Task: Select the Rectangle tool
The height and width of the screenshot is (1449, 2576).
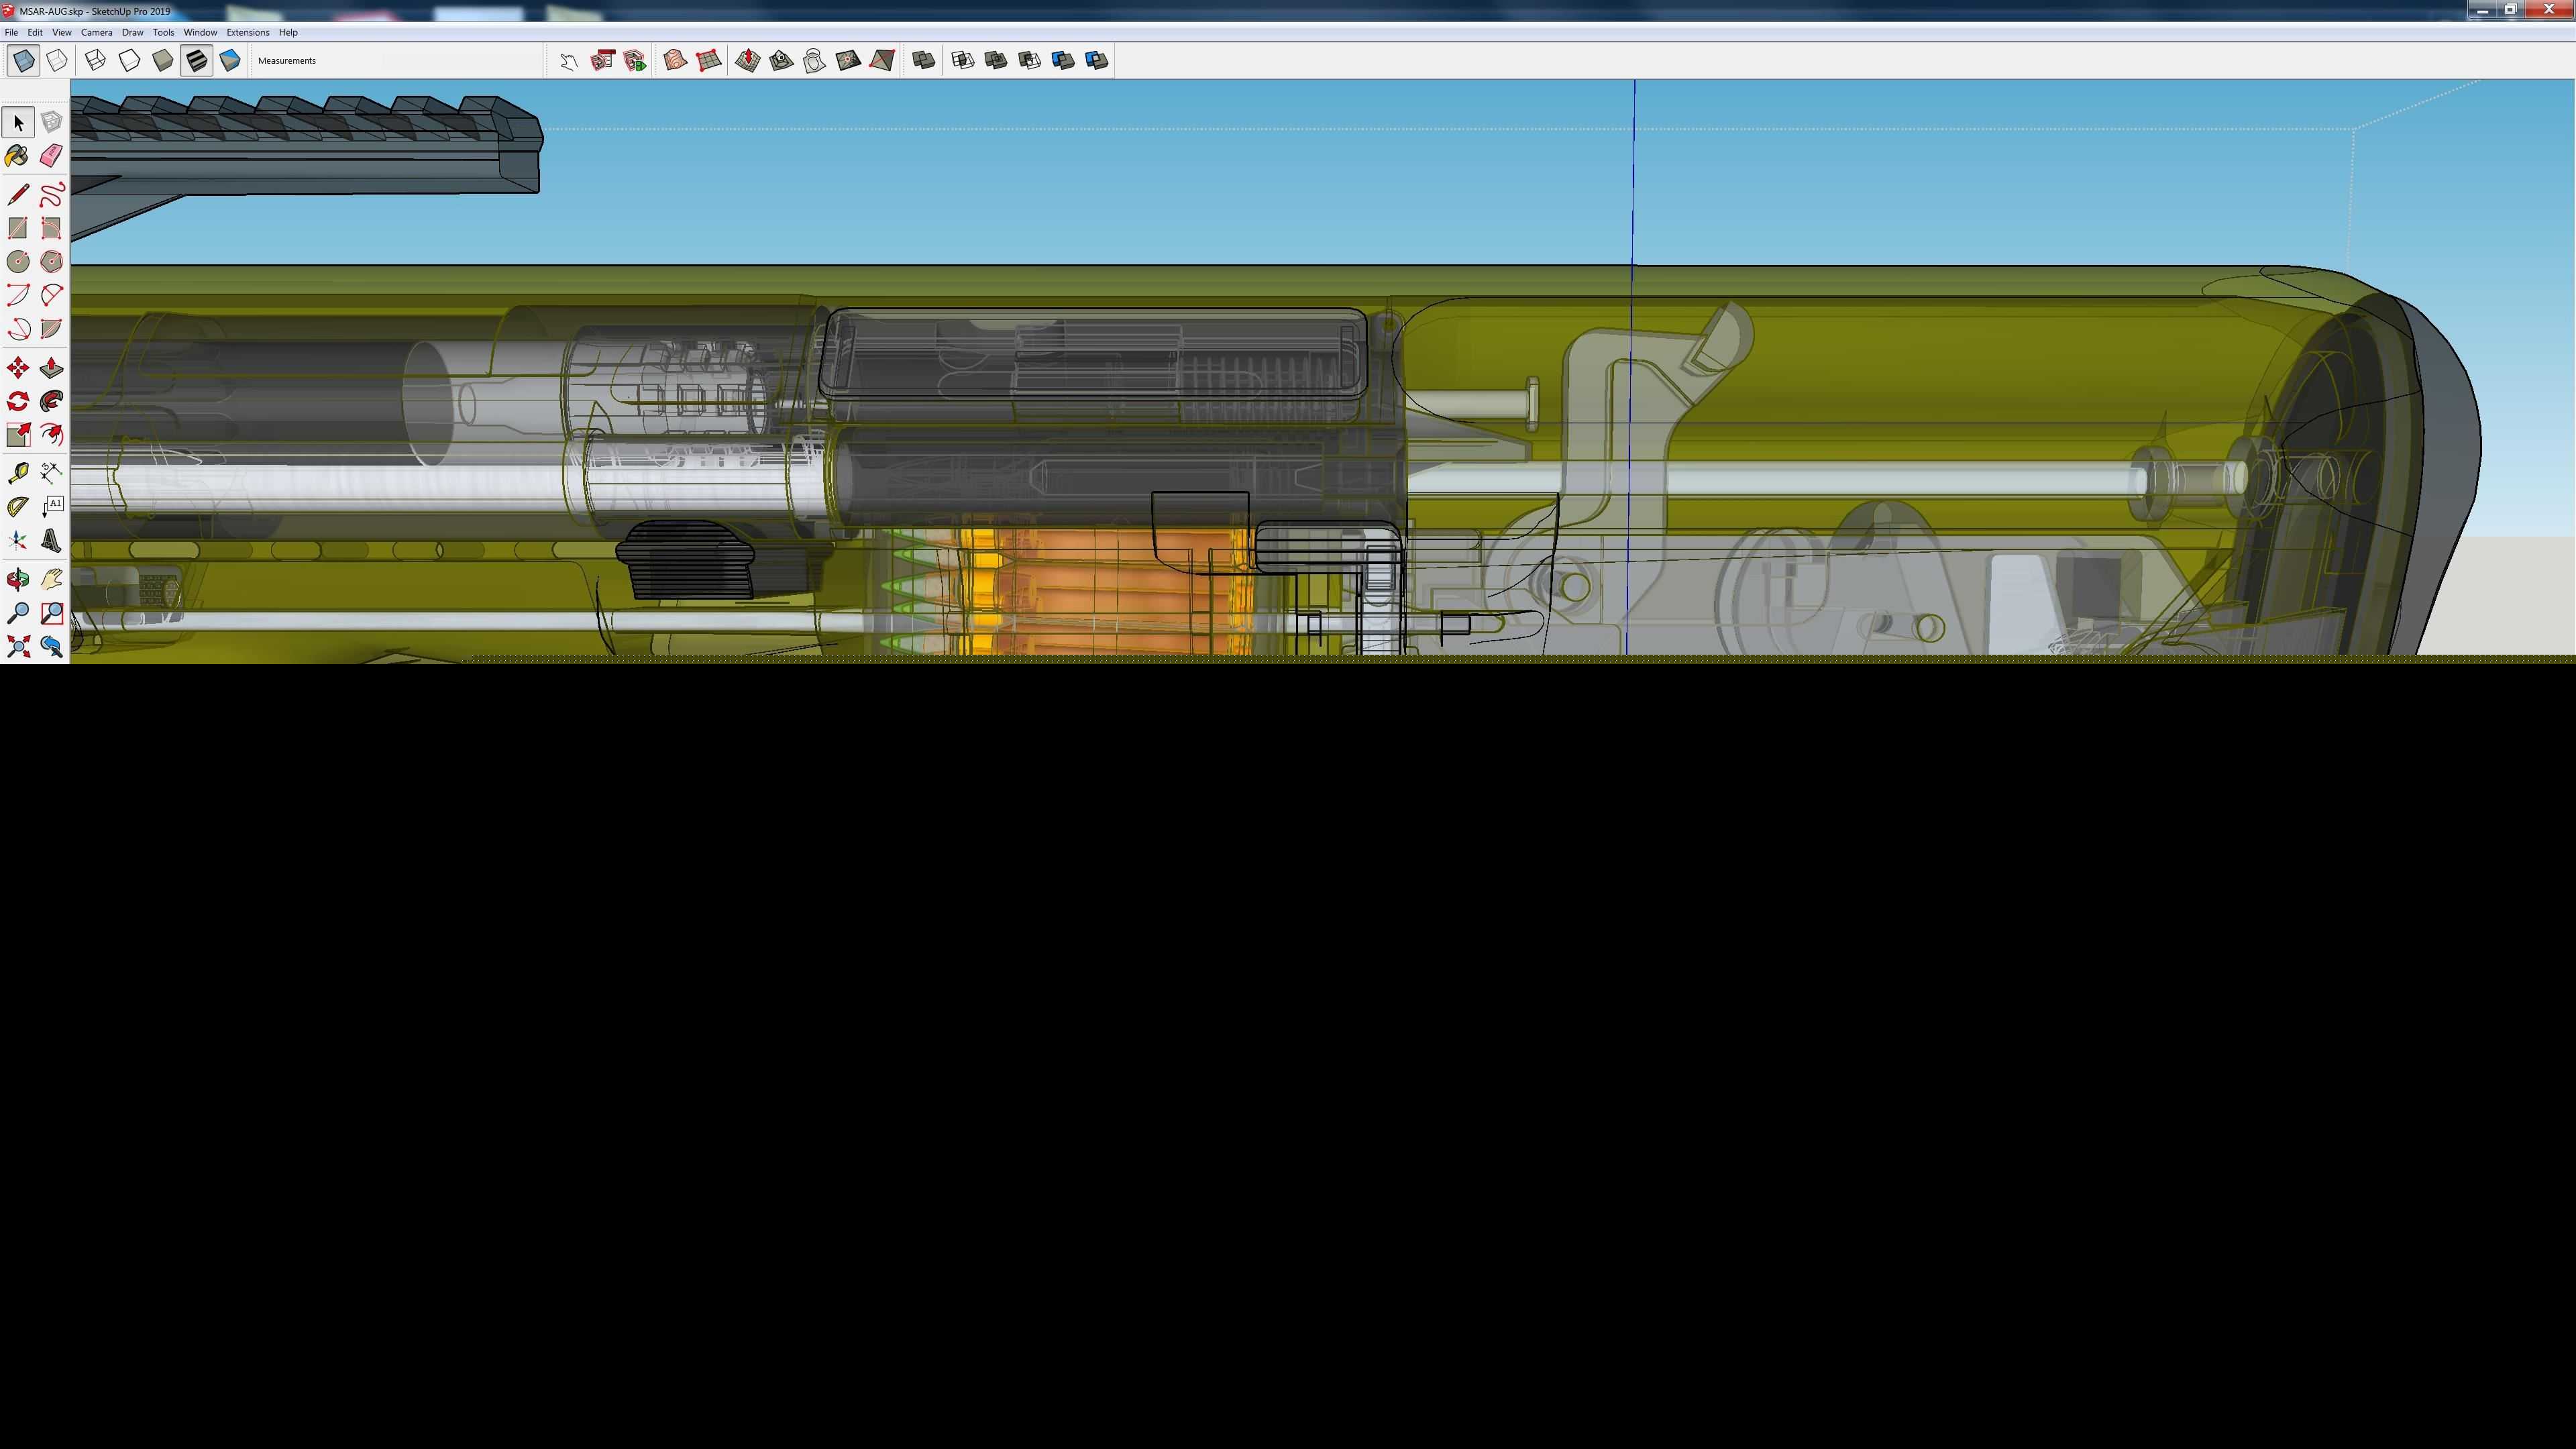Action: click(18, 228)
